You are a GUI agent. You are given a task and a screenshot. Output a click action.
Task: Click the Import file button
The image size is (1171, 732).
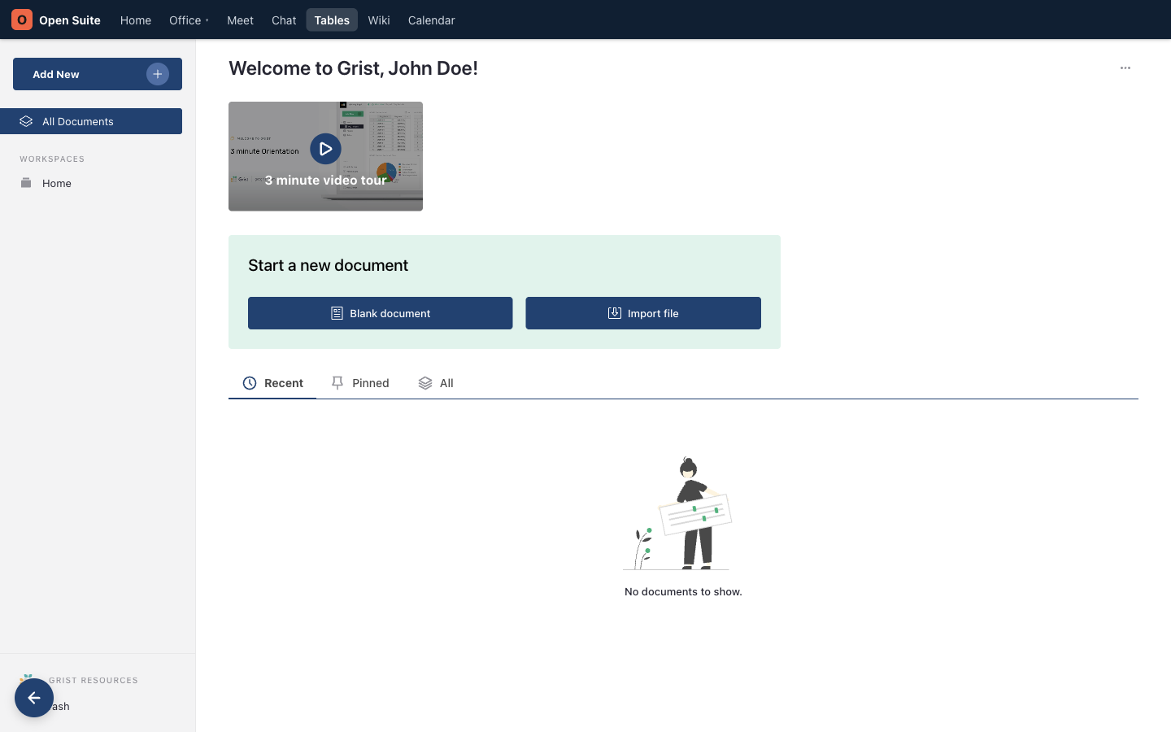pyautogui.click(x=643, y=313)
